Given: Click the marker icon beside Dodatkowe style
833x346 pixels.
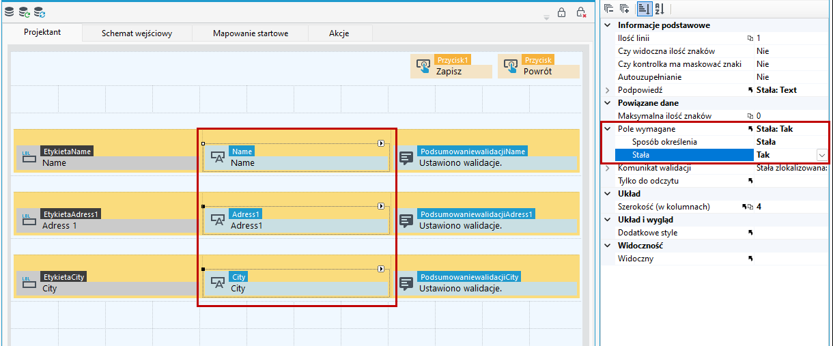Looking at the screenshot, I should pos(750,233).
